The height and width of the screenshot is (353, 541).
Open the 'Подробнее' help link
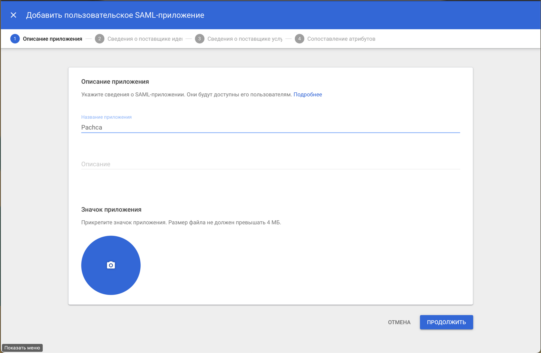click(x=308, y=95)
